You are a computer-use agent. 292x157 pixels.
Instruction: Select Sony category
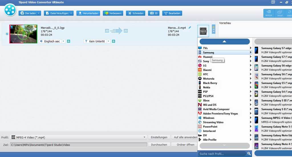pos(225,61)
